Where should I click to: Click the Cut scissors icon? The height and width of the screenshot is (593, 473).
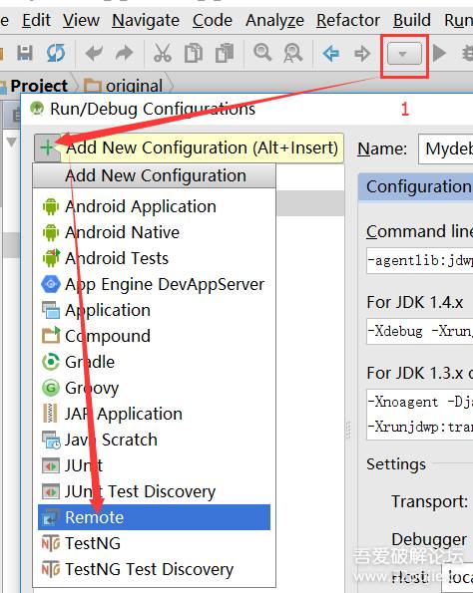click(x=163, y=53)
